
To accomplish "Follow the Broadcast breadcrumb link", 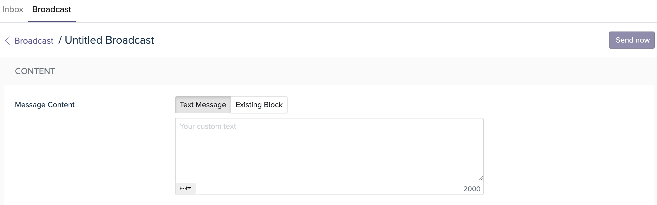I will [34, 41].
